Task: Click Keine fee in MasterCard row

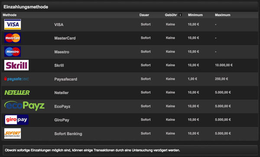Action: click(x=170, y=38)
